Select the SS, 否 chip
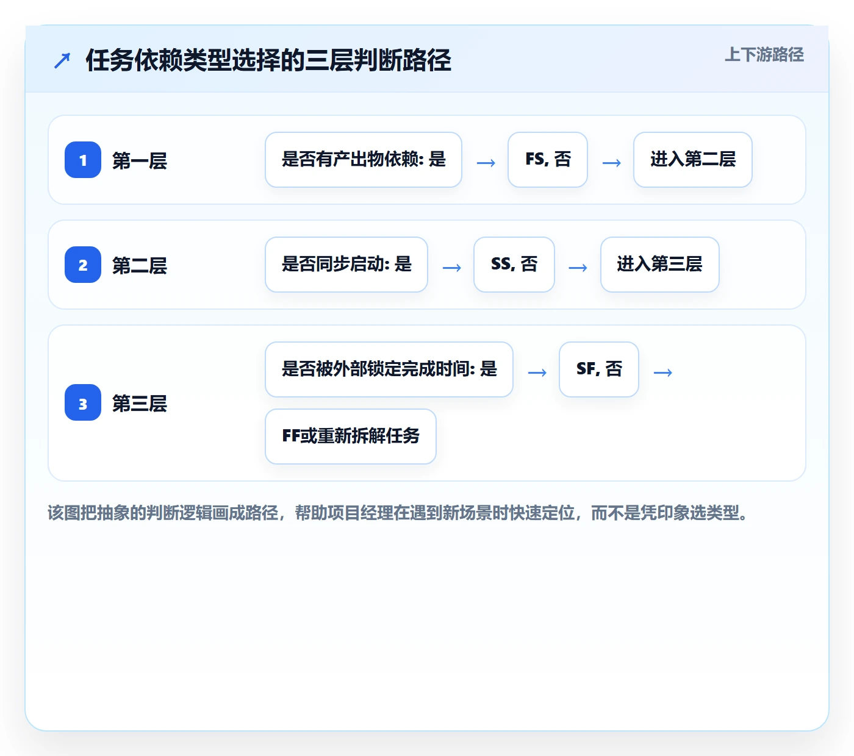854x756 pixels. pyautogui.click(x=514, y=265)
